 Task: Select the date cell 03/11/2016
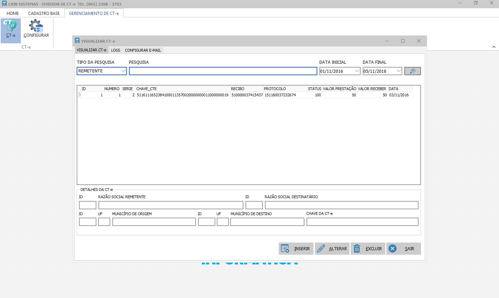click(400, 95)
